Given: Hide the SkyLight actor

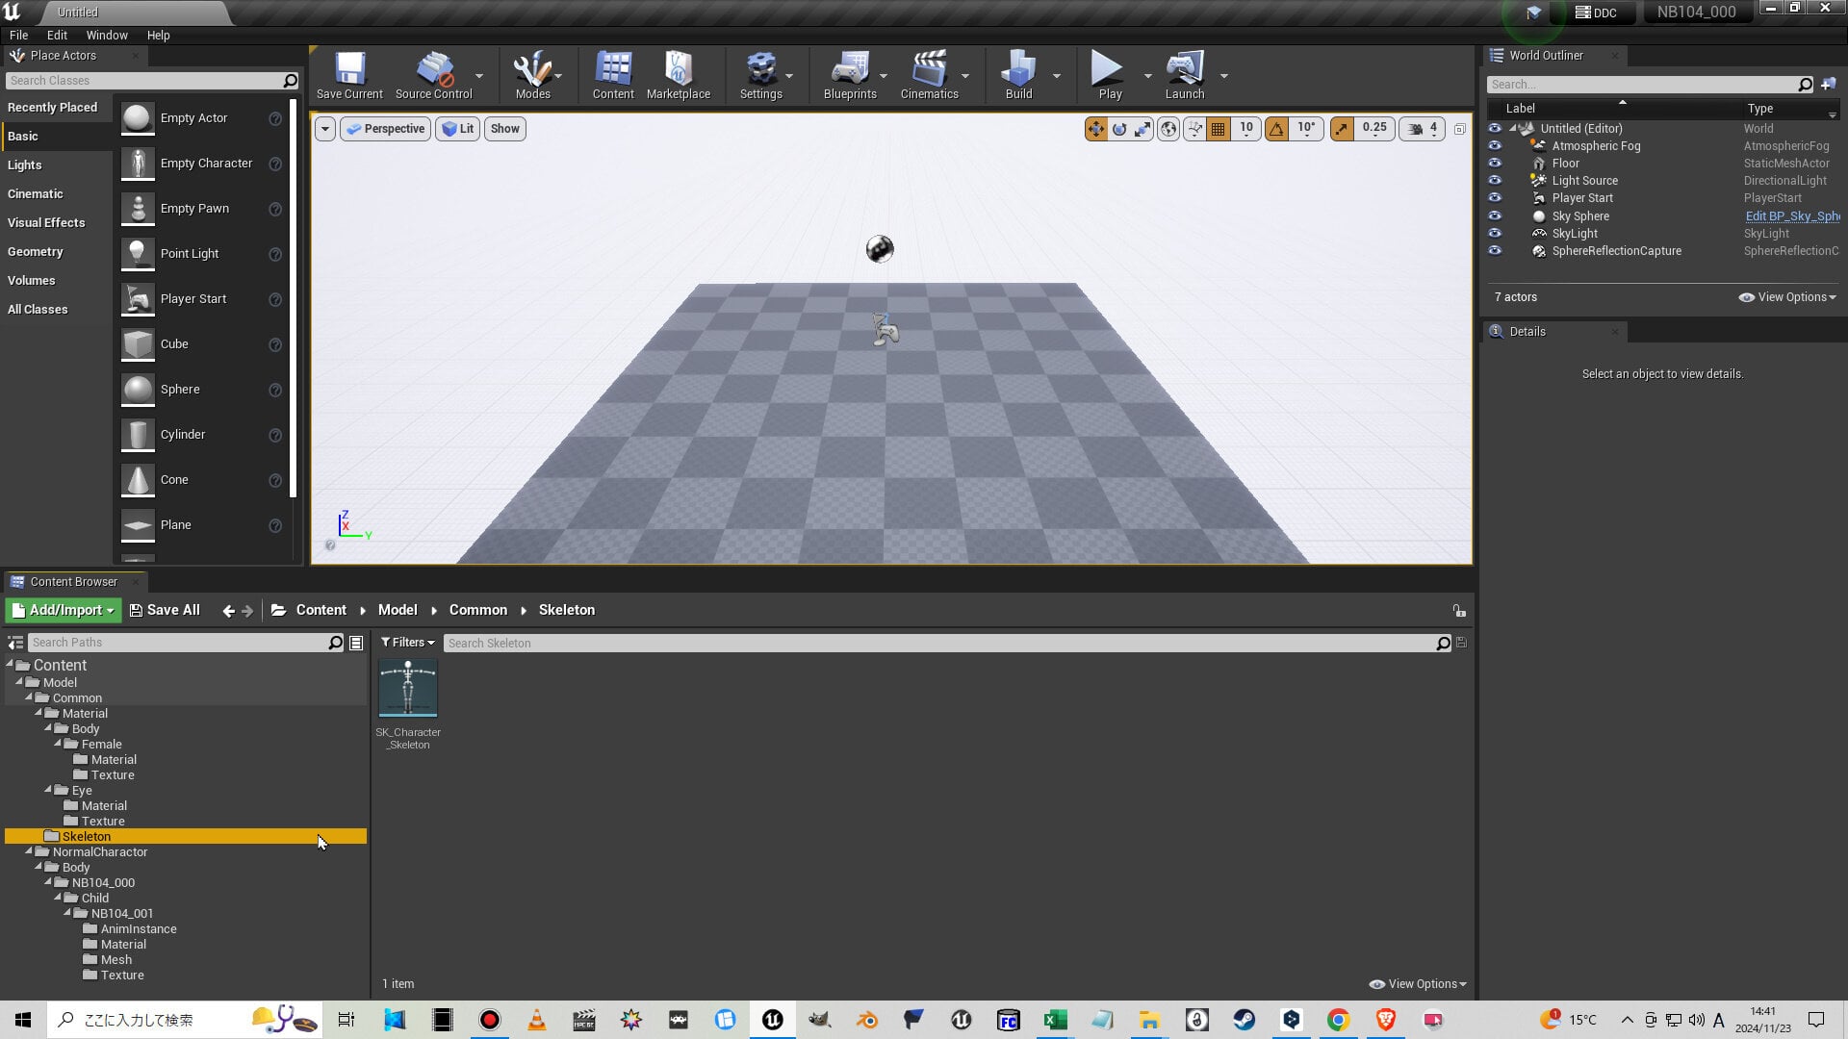Looking at the screenshot, I should [x=1495, y=234].
